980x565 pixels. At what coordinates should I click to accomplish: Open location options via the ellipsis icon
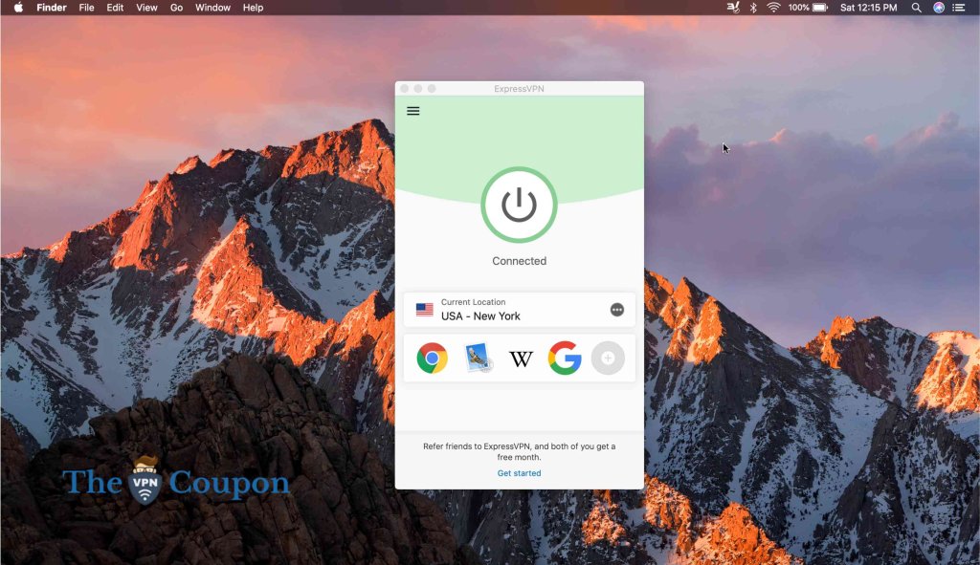click(x=618, y=309)
